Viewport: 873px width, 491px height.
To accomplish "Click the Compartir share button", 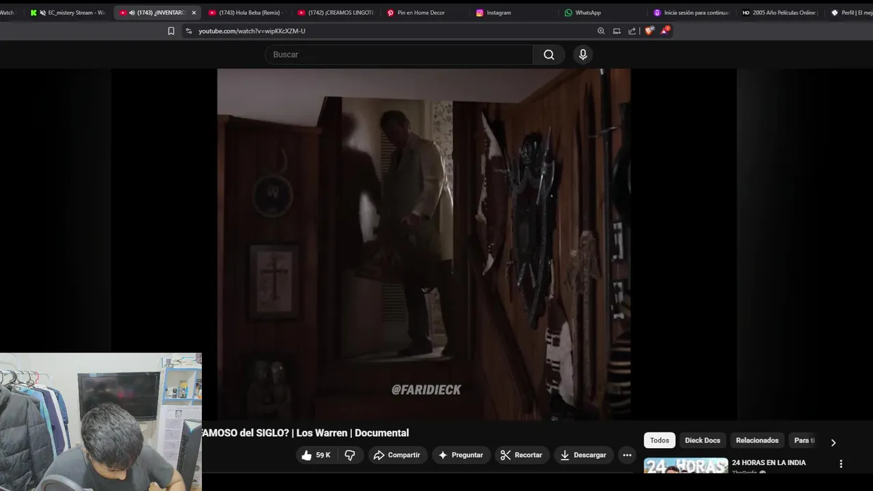I will tap(397, 455).
